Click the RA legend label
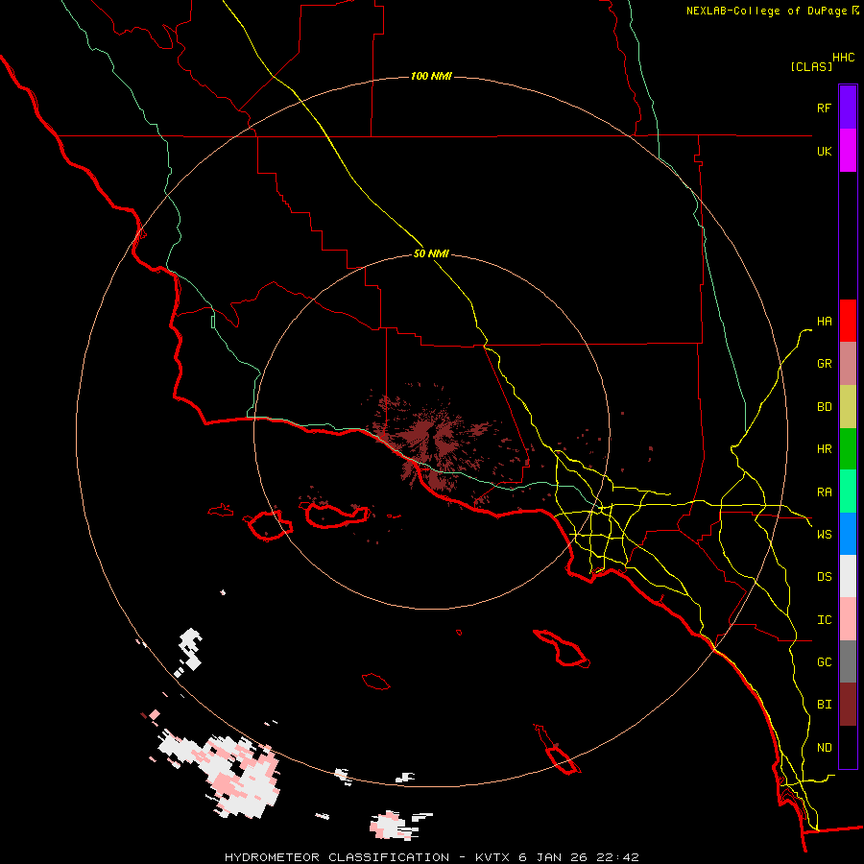The image size is (864, 864). pos(824,492)
